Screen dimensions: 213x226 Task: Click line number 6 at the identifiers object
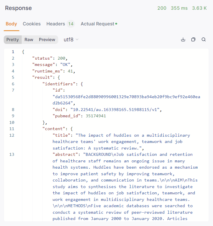13,84
